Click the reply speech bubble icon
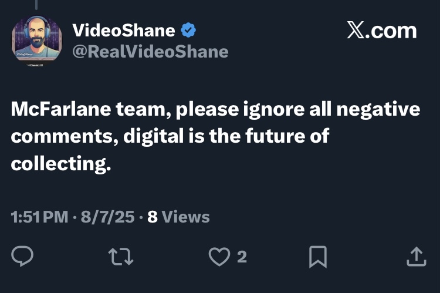440x293 pixels. pos(23,257)
